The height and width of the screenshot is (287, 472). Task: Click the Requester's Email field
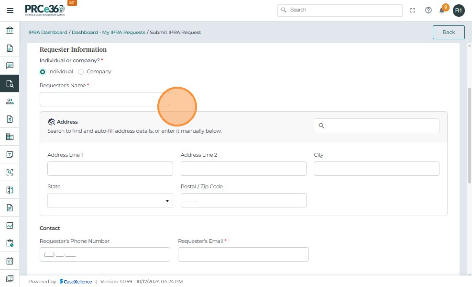tap(243, 254)
